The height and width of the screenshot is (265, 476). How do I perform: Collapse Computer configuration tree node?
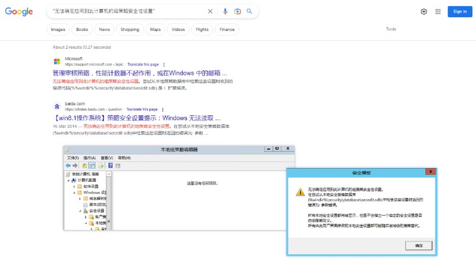coord(68,180)
